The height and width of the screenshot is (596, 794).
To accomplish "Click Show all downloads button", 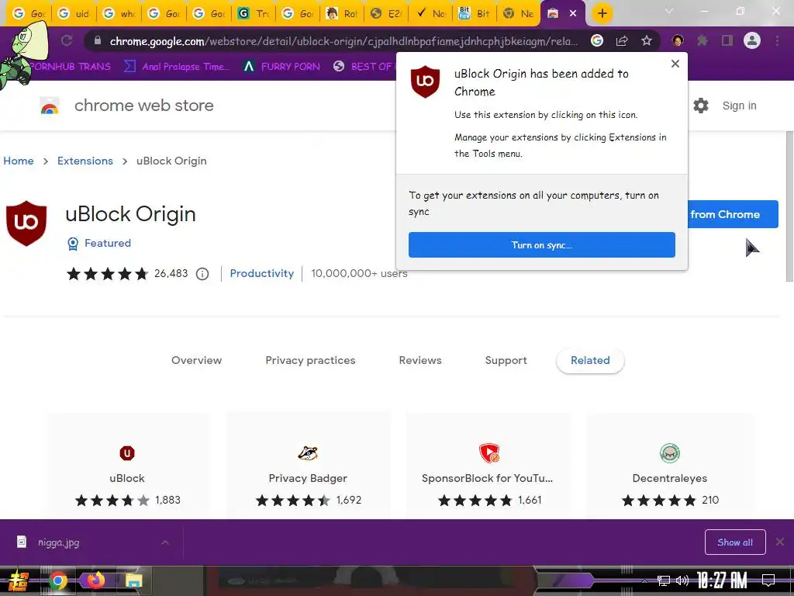I will click(x=735, y=542).
